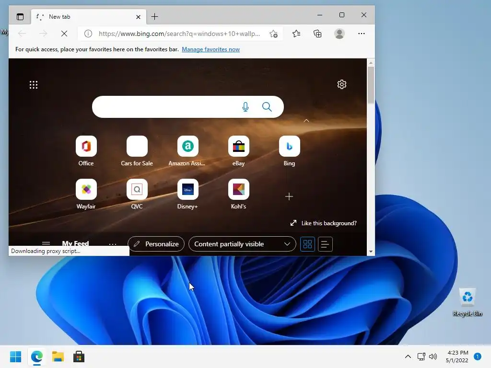Open Windows Start menu
The image size is (491, 368).
coord(16,356)
